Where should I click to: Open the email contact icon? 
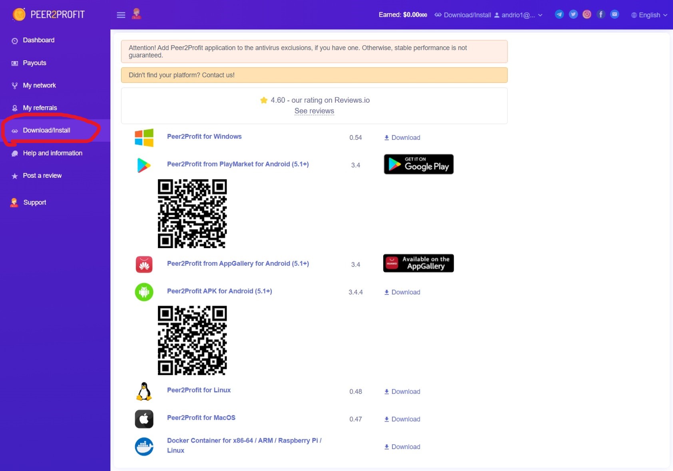click(x=615, y=14)
